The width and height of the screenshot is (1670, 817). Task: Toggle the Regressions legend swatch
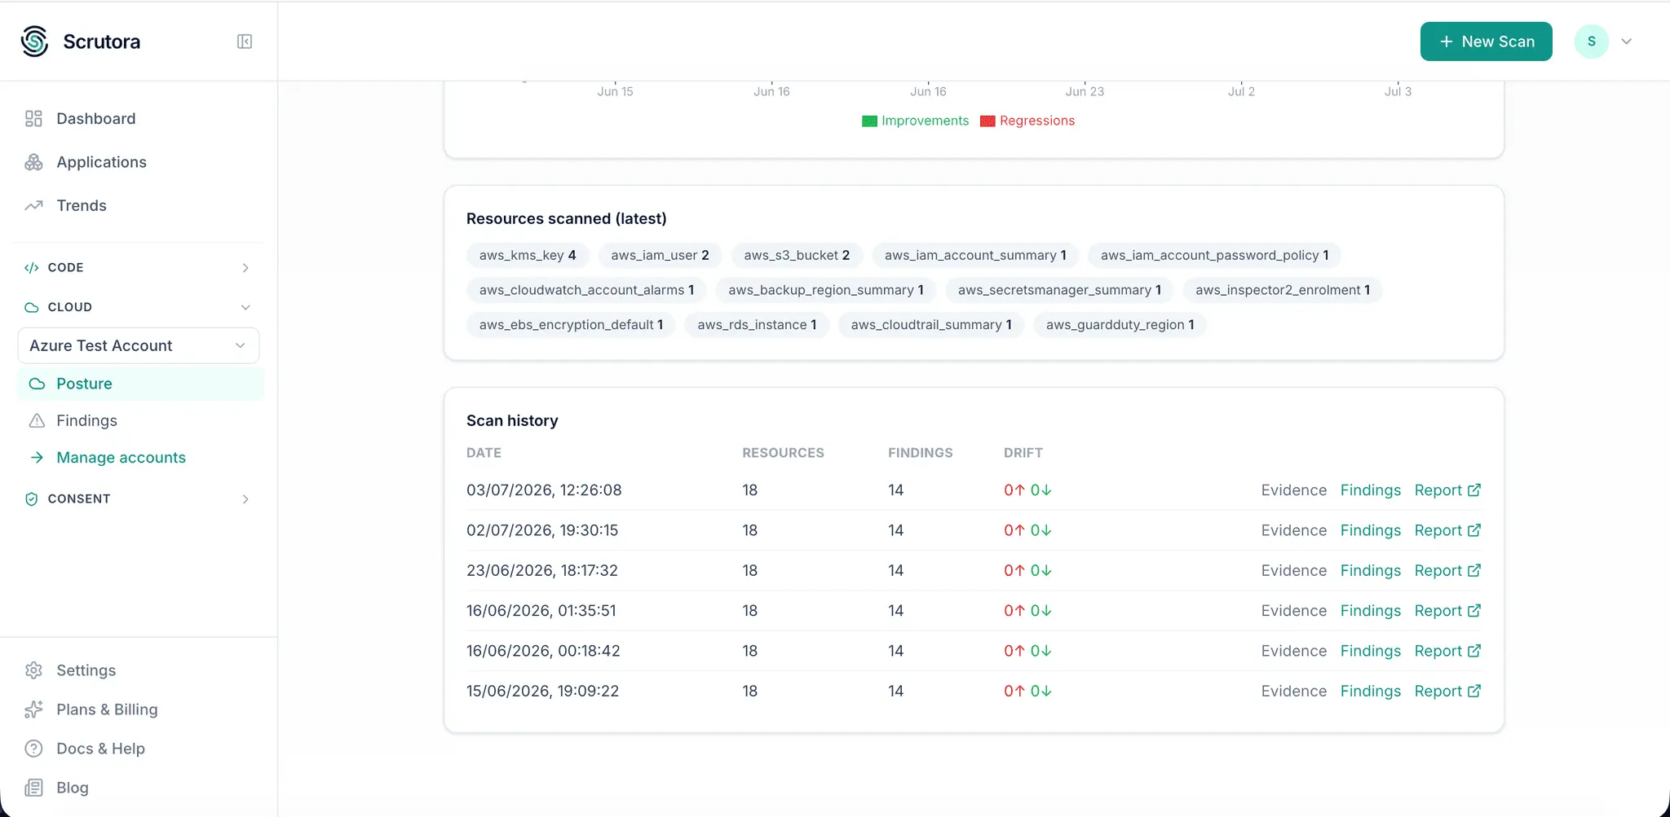[x=987, y=121]
